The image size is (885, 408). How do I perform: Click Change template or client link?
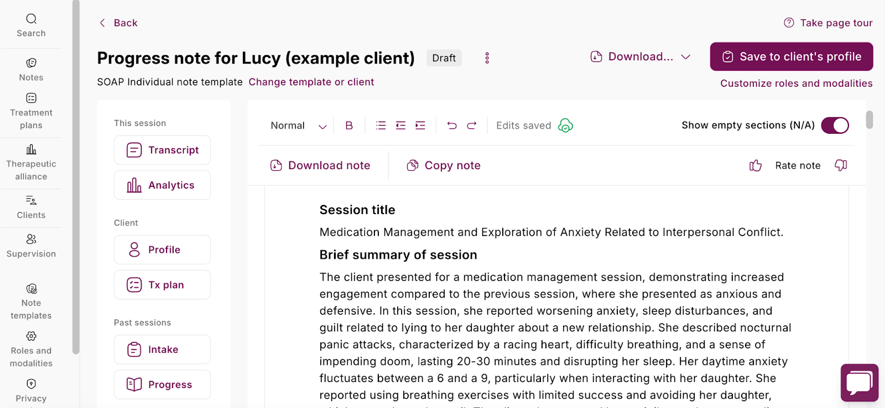click(x=311, y=82)
